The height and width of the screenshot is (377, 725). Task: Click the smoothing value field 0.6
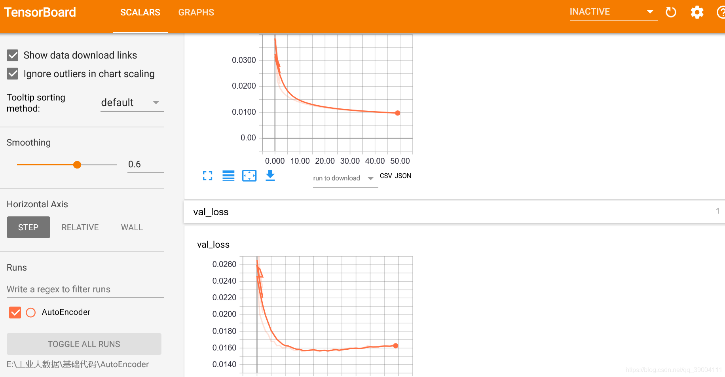click(145, 165)
